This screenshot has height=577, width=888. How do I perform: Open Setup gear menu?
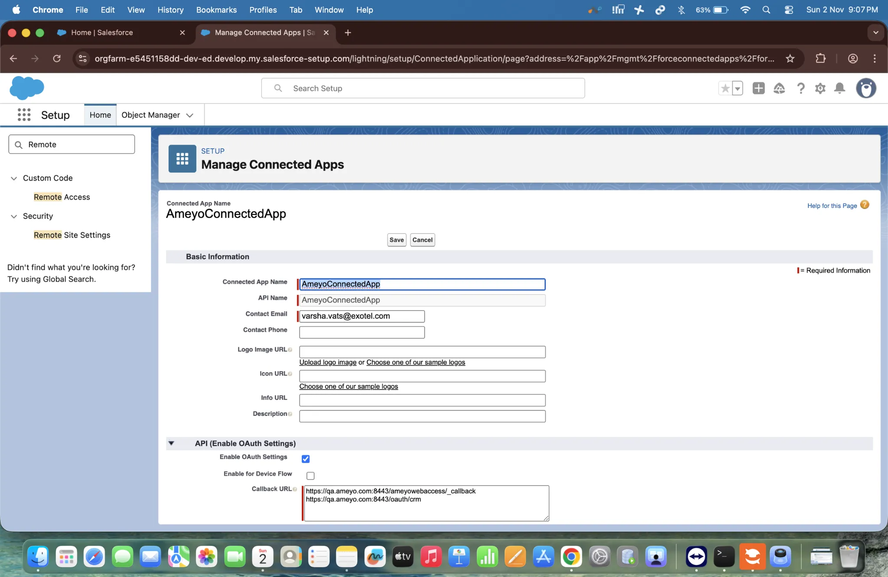[820, 88]
